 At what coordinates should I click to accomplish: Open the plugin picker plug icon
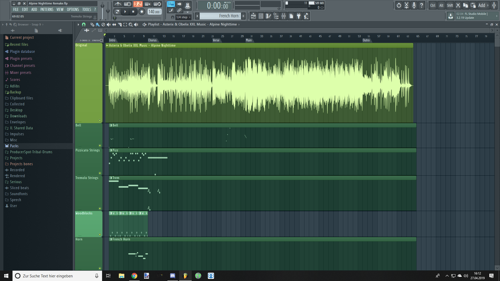click(298, 16)
